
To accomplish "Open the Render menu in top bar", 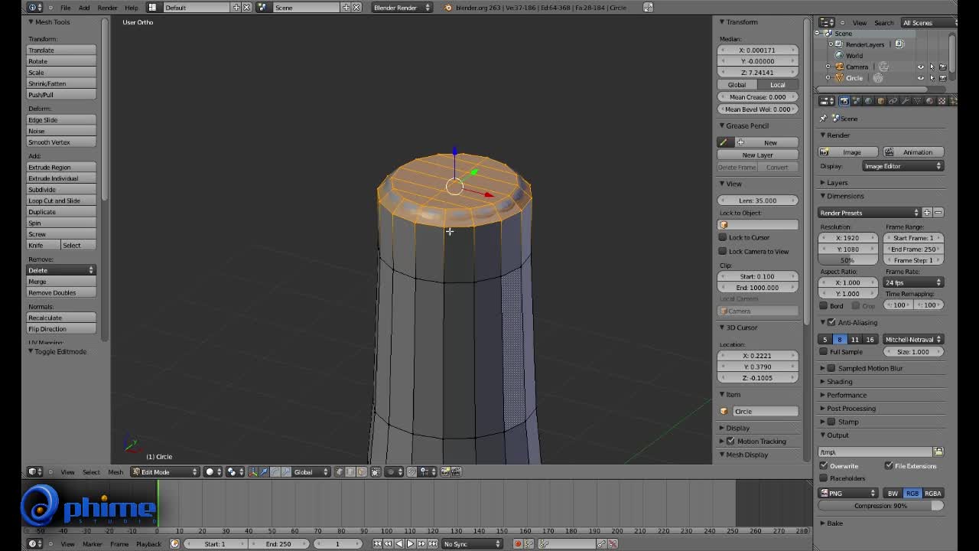I will point(107,8).
